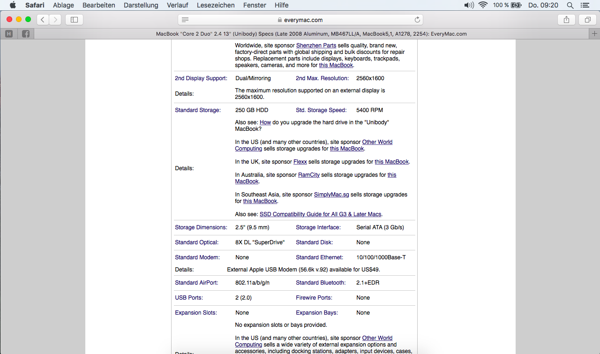Viewport: 600px width, 354px height.
Task: Click the "802.11a/b/g/n" value
Action: [252, 283]
